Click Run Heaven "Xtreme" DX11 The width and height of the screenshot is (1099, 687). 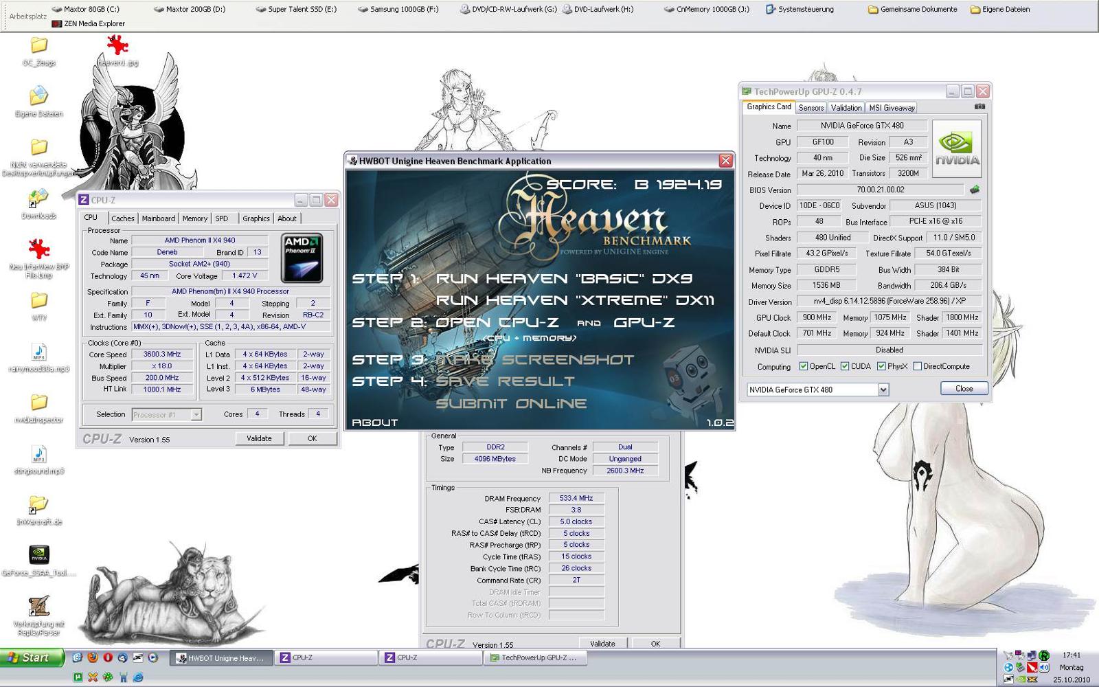tap(575, 300)
